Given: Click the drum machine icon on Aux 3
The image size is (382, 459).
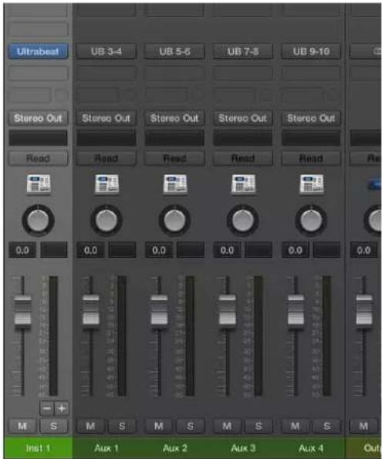Looking at the screenshot, I should [x=243, y=184].
